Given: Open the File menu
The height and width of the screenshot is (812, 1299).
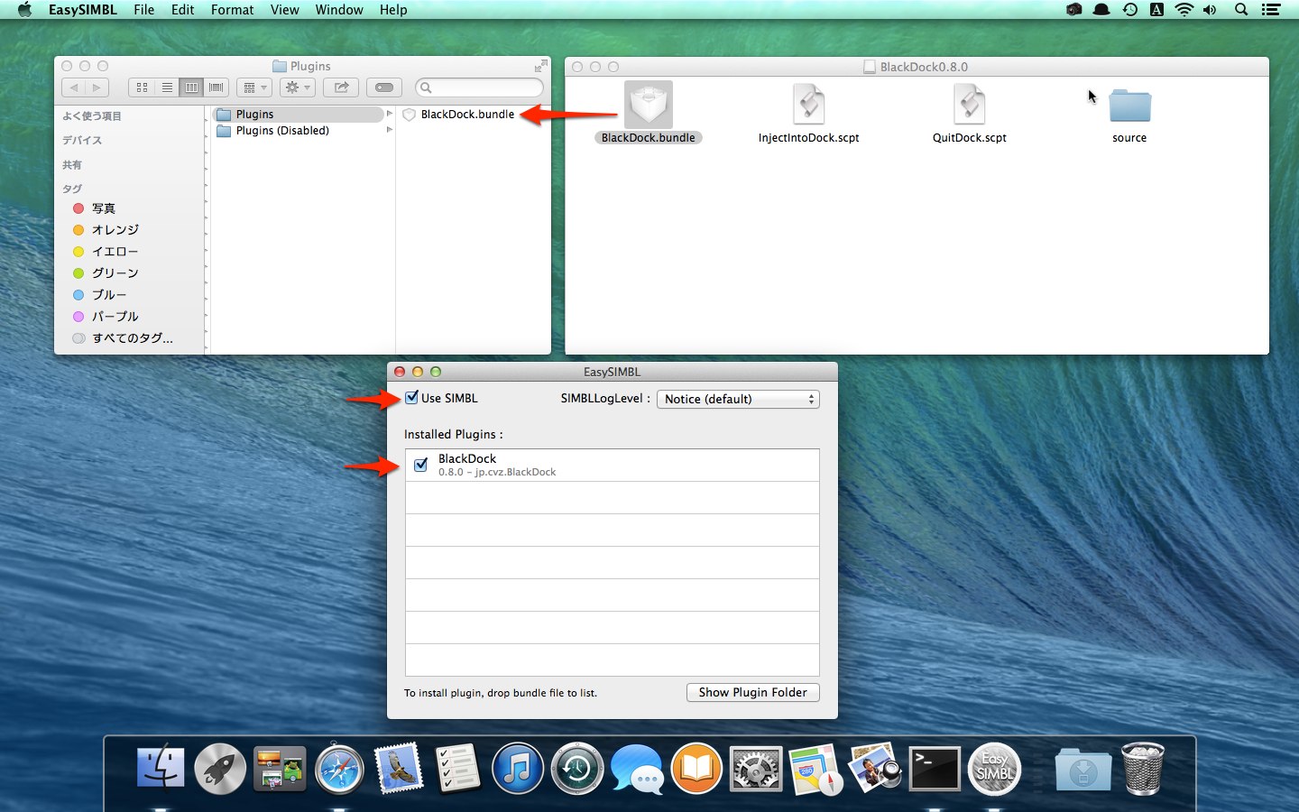Looking at the screenshot, I should point(143,10).
